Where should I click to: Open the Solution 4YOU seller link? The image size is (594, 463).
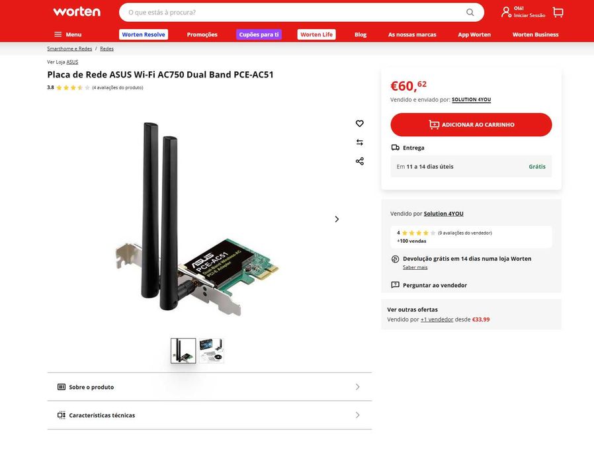444,214
